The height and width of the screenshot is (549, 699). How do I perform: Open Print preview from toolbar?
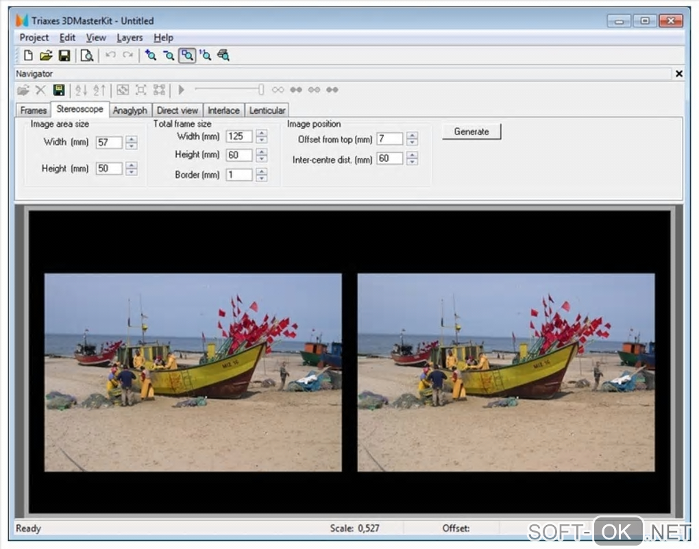[x=86, y=56]
